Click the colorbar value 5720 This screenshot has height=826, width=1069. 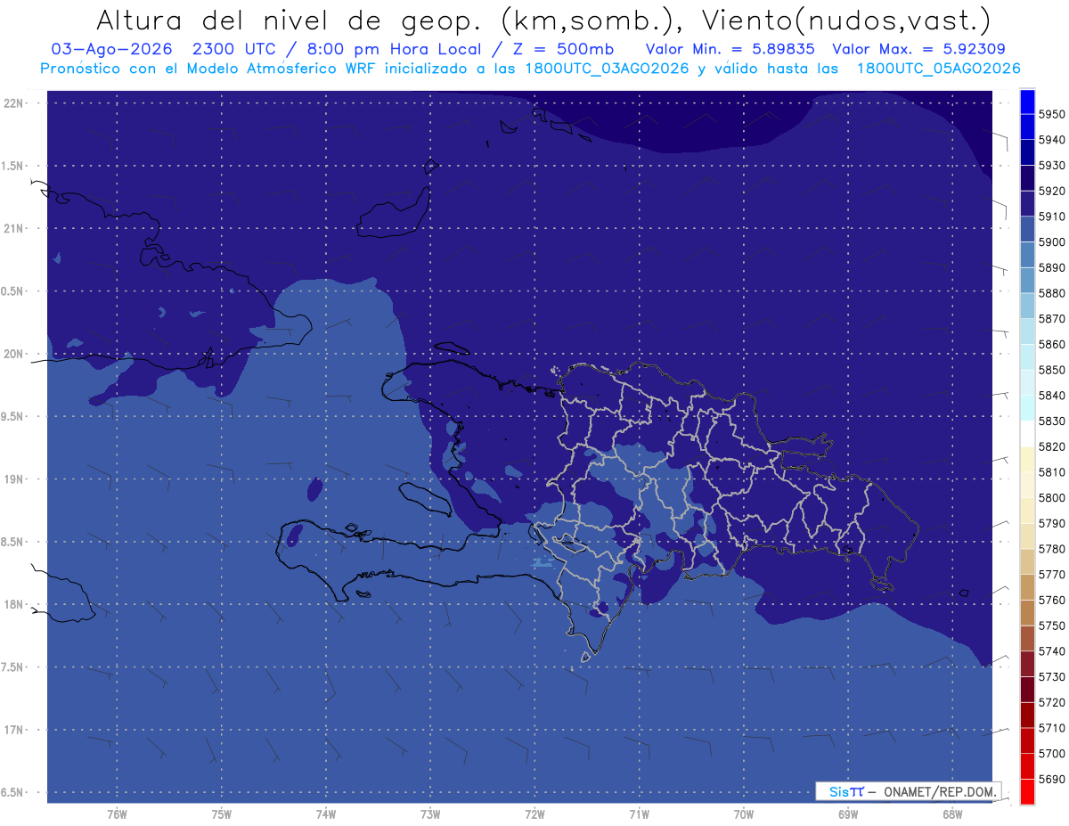[x=1052, y=702]
